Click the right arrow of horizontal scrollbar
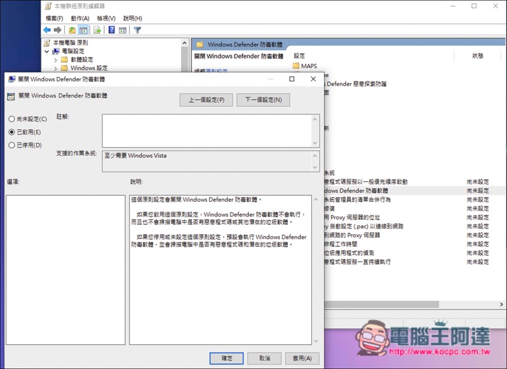Viewport: 507px width, 369px height. point(501,305)
